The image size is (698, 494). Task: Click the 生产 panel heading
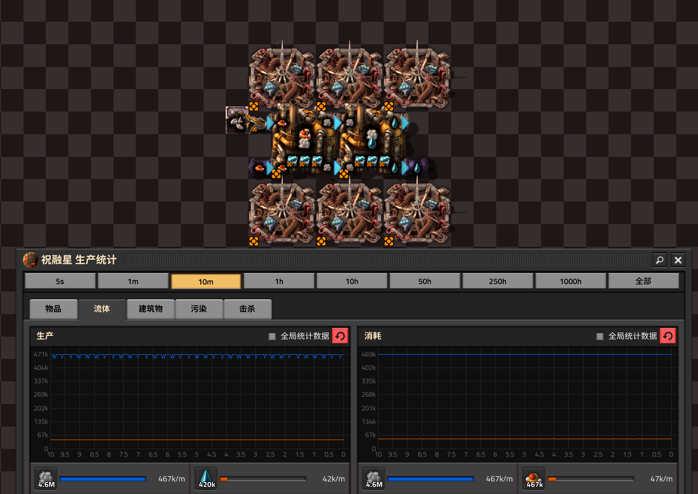tap(45, 336)
